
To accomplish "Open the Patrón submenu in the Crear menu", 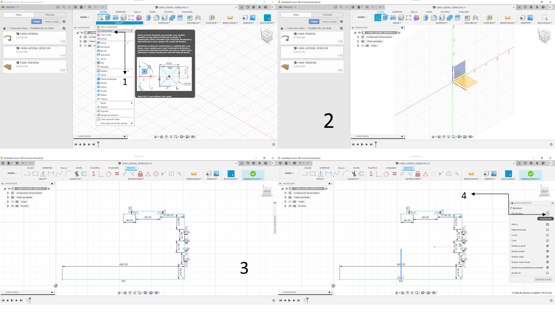I will [x=115, y=103].
